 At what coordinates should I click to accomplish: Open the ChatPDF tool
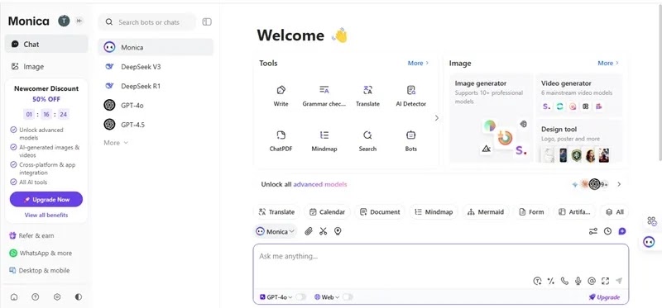pyautogui.click(x=281, y=141)
